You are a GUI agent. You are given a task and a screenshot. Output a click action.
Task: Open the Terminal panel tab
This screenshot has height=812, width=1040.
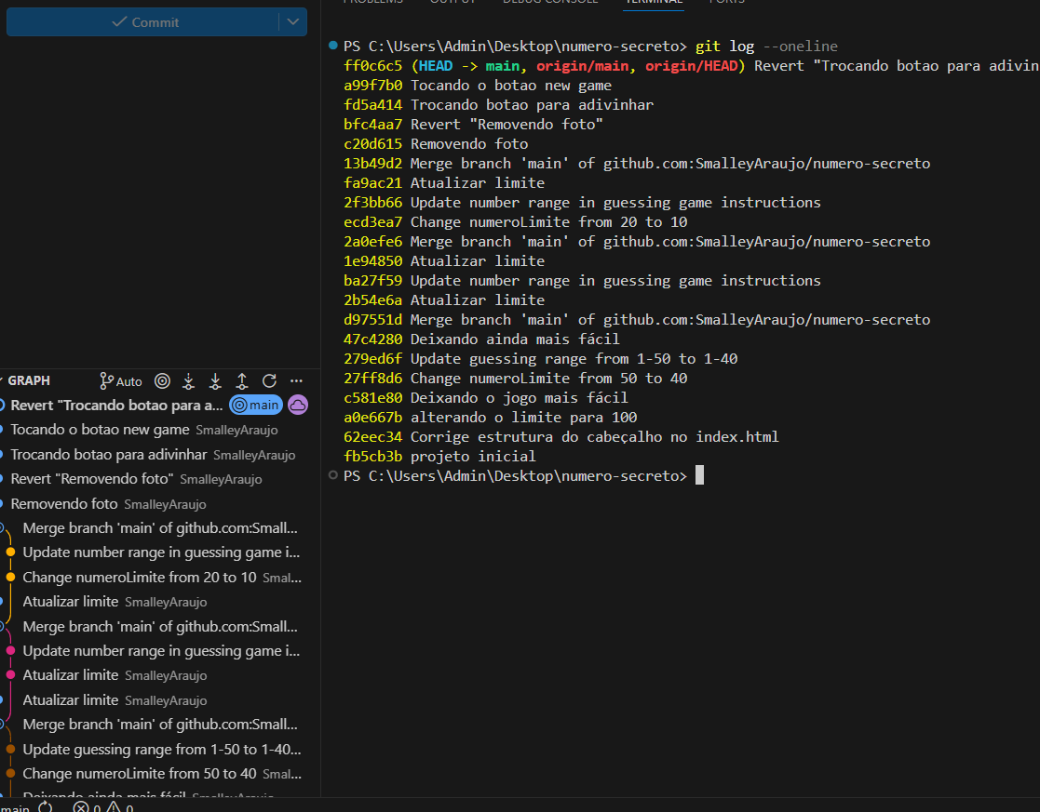(653, 2)
